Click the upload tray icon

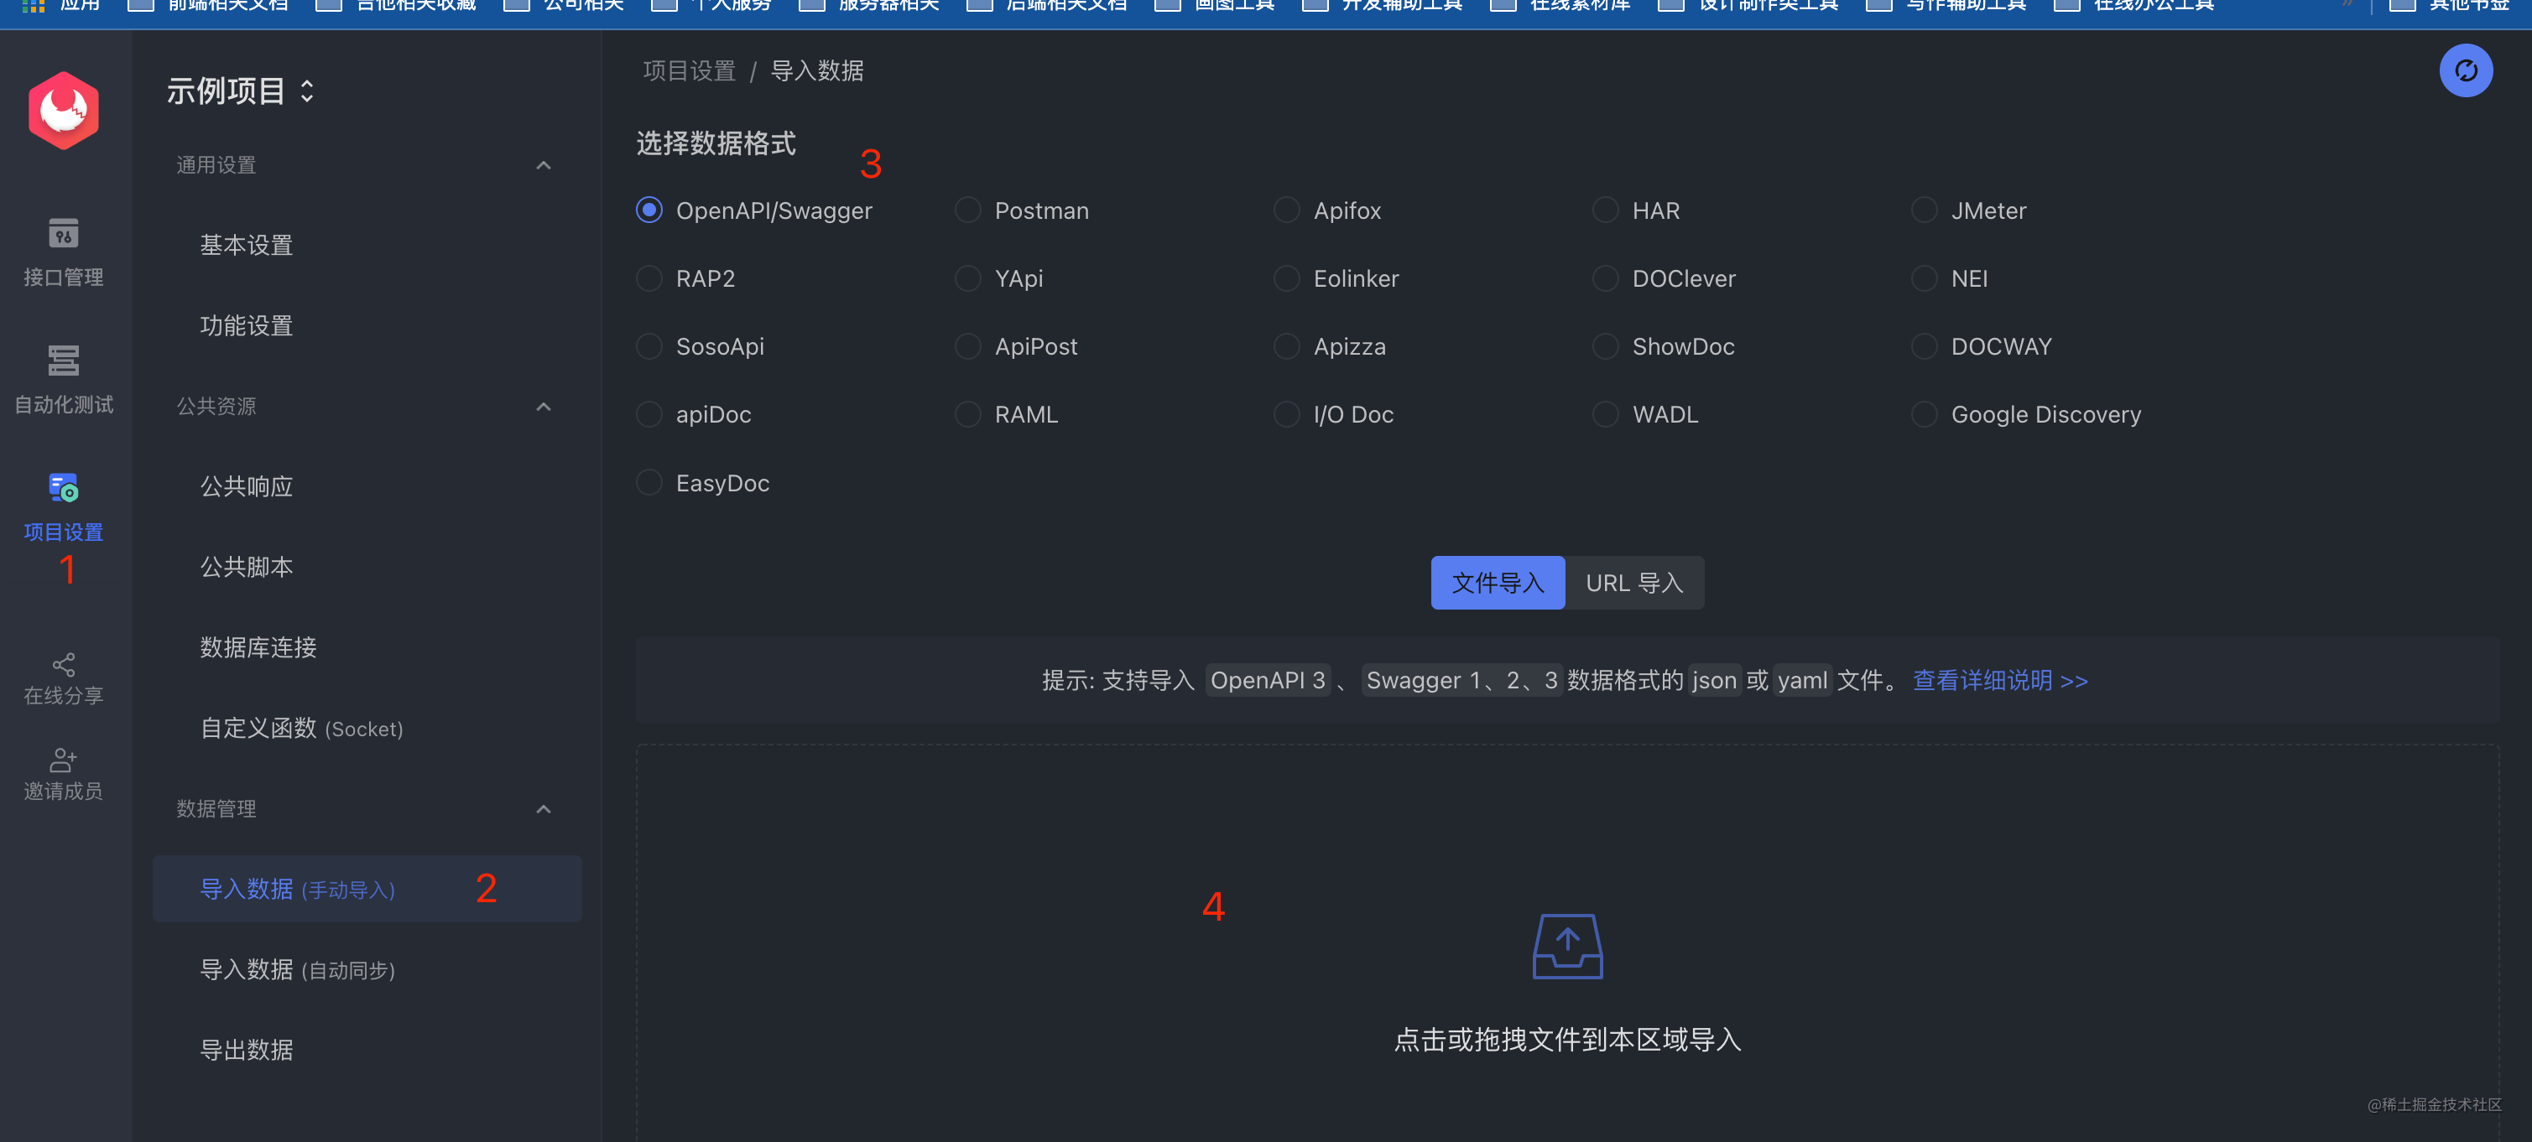pyautogui.click(x=1567, y=946)
